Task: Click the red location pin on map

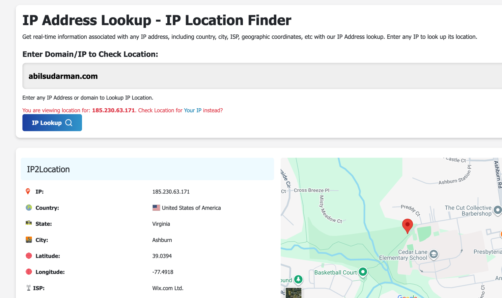Action: pos(408,226)
